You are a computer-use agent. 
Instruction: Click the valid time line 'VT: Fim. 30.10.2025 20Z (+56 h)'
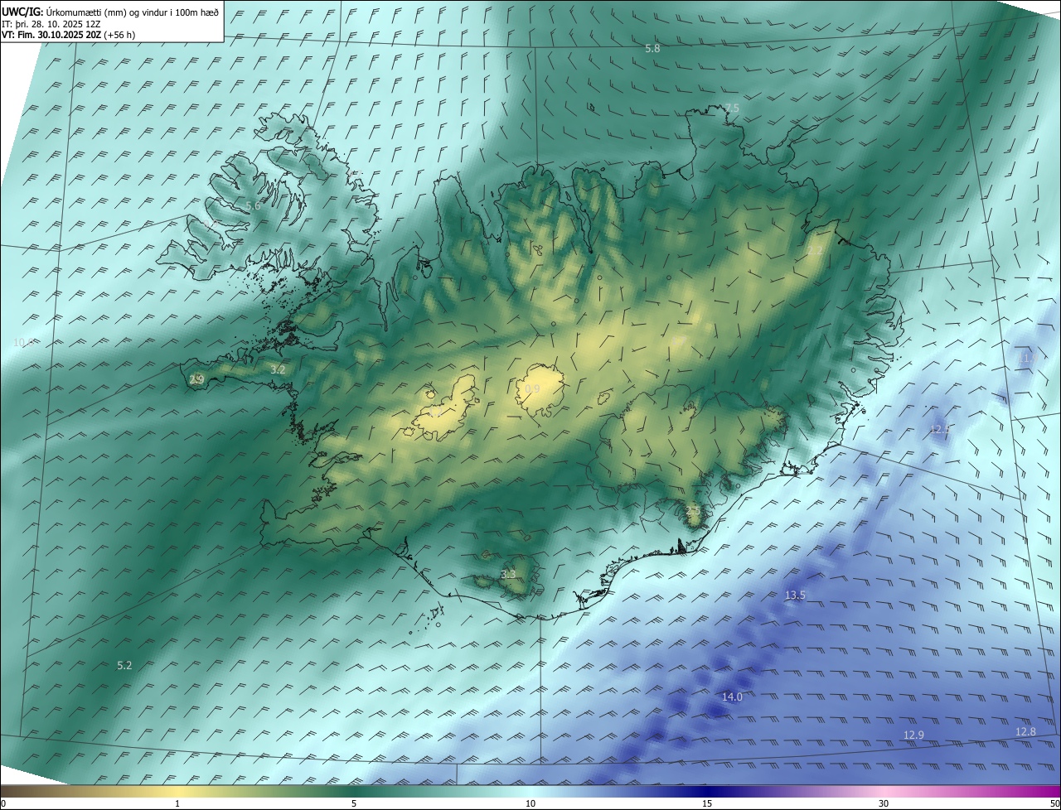click(x=69, y=35)
